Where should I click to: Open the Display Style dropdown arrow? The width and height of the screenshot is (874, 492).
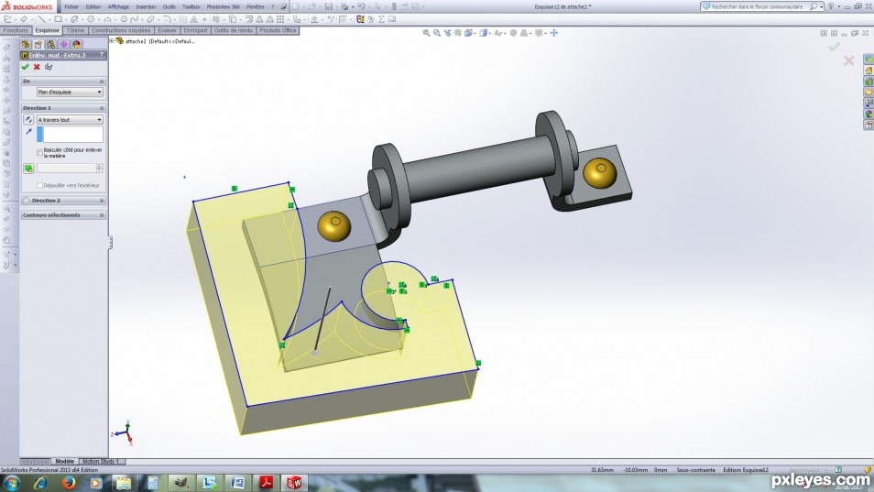[x=489, y=33]
